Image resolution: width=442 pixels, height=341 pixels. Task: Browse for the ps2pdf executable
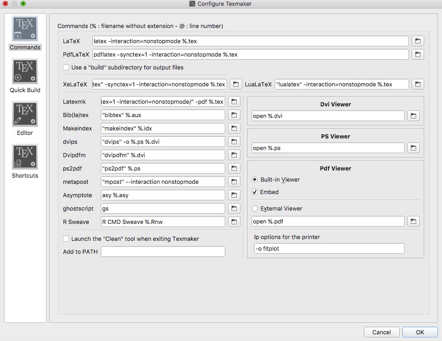click(234, 168)
